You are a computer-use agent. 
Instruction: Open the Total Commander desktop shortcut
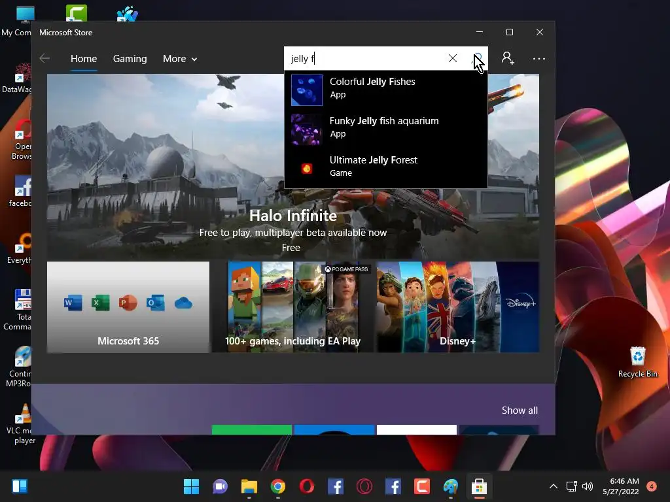19,310
